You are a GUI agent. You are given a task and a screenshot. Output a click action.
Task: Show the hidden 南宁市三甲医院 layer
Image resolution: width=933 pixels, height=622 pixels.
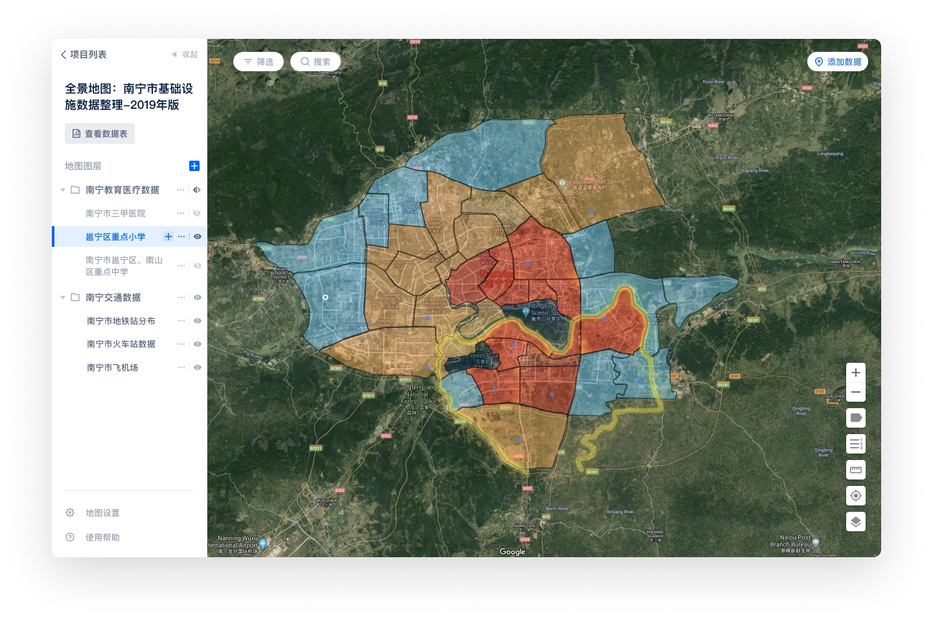click(x=197, y=213)
